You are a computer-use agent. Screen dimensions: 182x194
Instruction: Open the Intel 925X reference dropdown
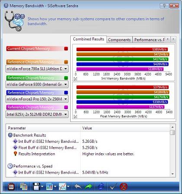click(x=37, y=114)
